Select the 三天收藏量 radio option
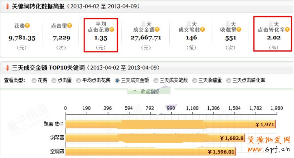Image resolution: width=294 pixels, height=158 pixels. tap(195, 80)
